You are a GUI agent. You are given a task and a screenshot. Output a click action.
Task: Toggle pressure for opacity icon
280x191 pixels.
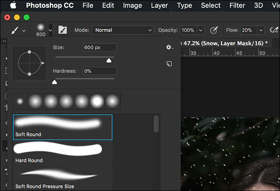(214, 30)
